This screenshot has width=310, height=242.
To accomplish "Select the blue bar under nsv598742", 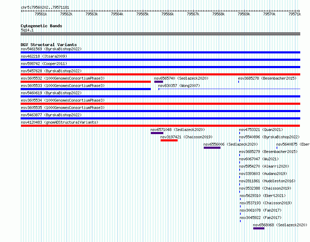I will (x=160, y=67).
